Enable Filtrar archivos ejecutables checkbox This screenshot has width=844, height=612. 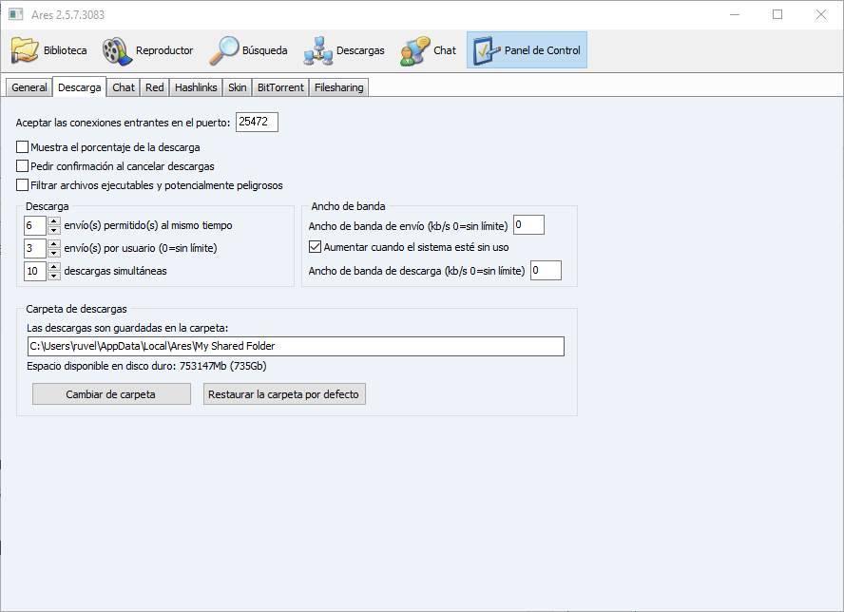22,185
